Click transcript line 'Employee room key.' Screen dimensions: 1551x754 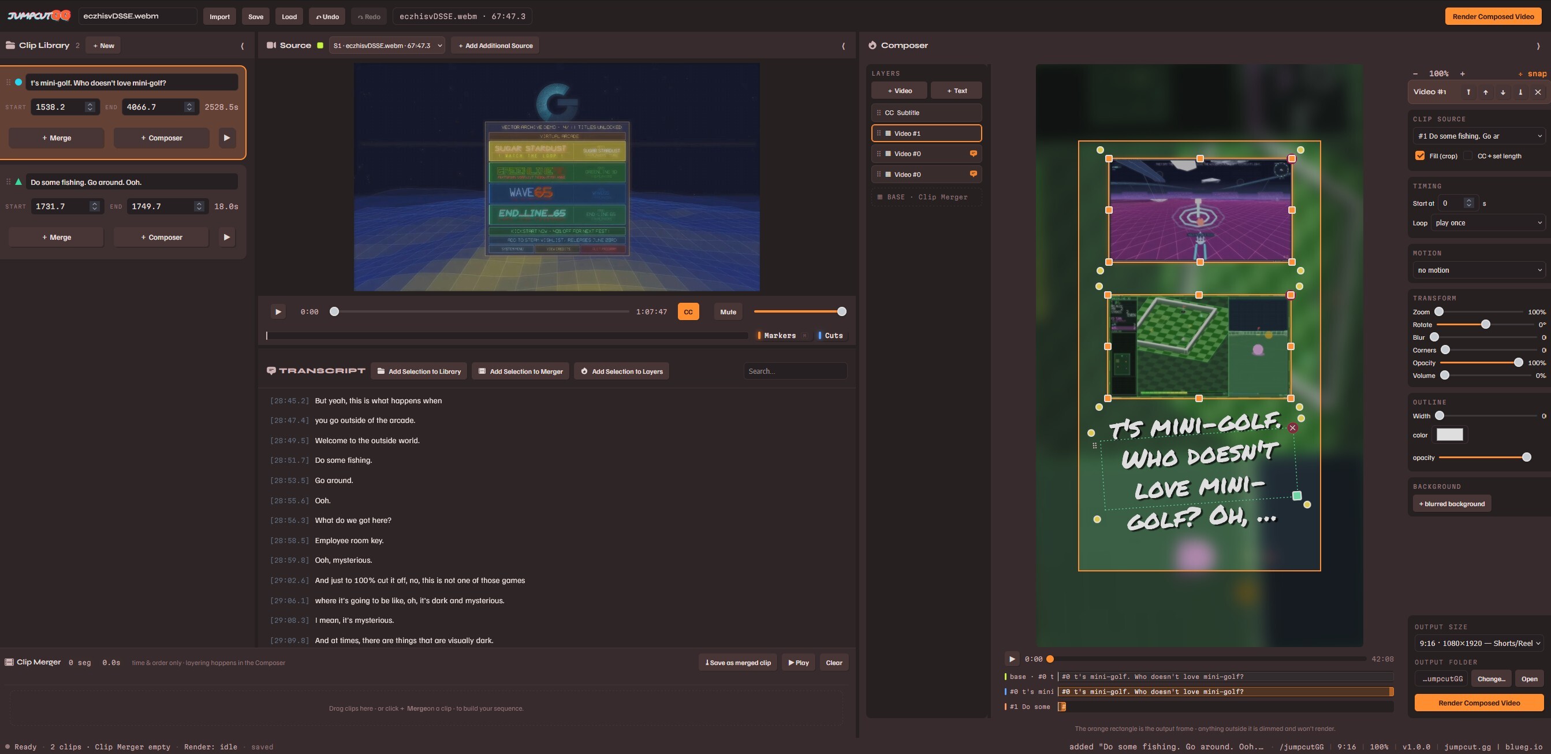tap(349, 540)
